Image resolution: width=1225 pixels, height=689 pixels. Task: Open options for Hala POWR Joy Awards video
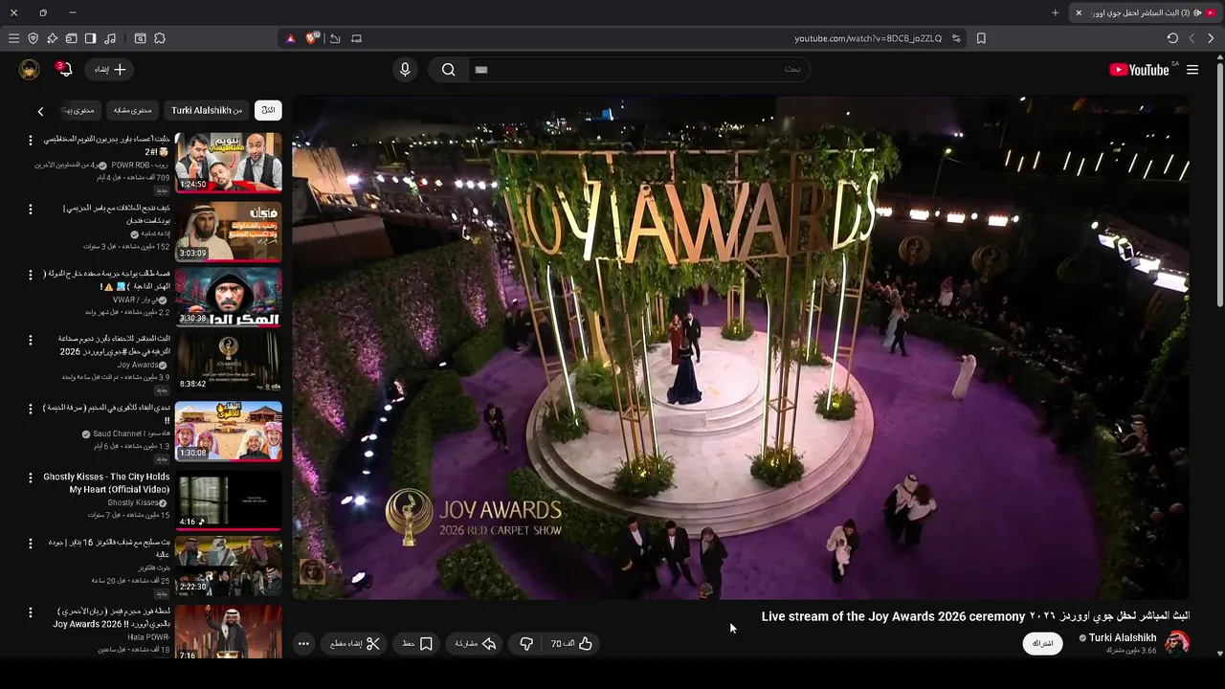30,612
